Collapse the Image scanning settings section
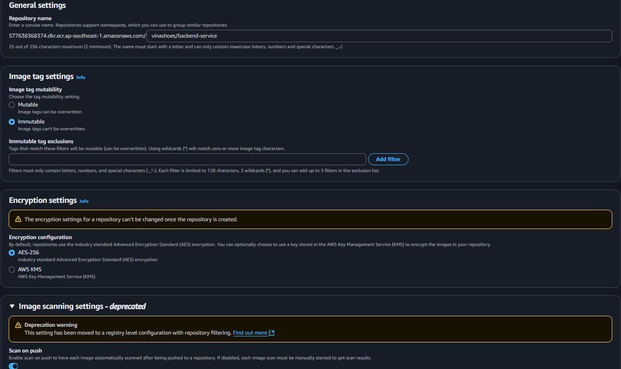The height and width of the screenshot is (369, 621). 12,307
